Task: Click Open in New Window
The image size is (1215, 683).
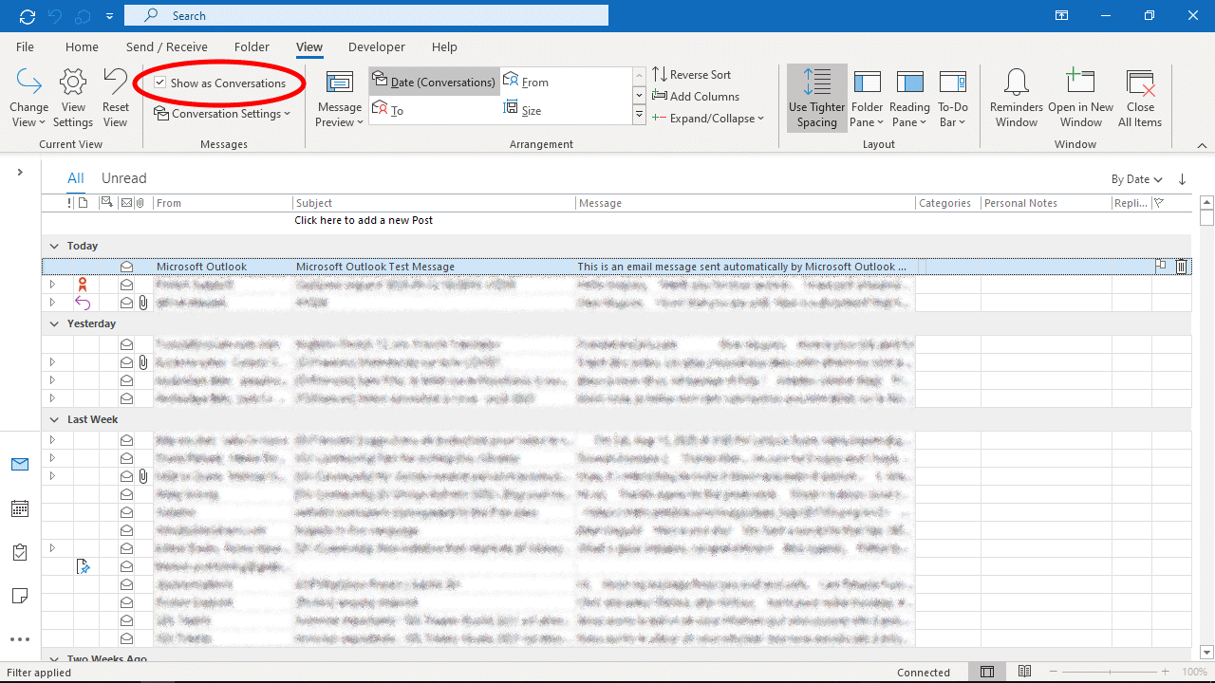Action: (1081, 99)
